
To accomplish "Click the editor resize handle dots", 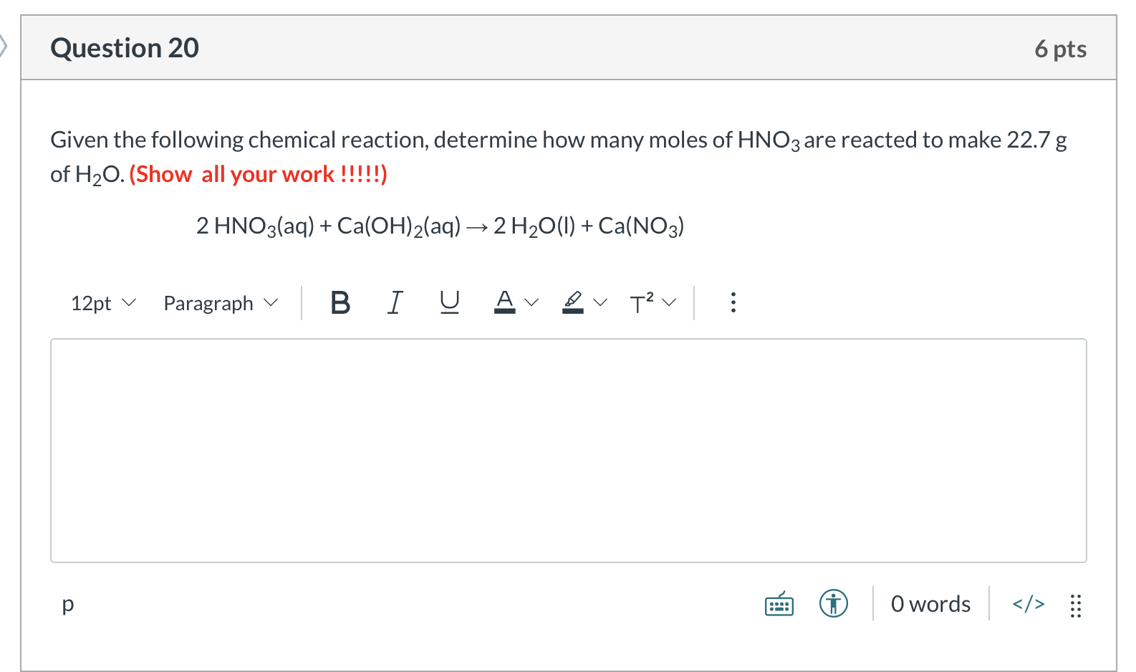I will (x=1075, y=605).
